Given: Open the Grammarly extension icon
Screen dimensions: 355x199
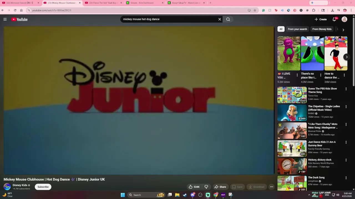Looking at the screenshot, I should pos(263,10).
